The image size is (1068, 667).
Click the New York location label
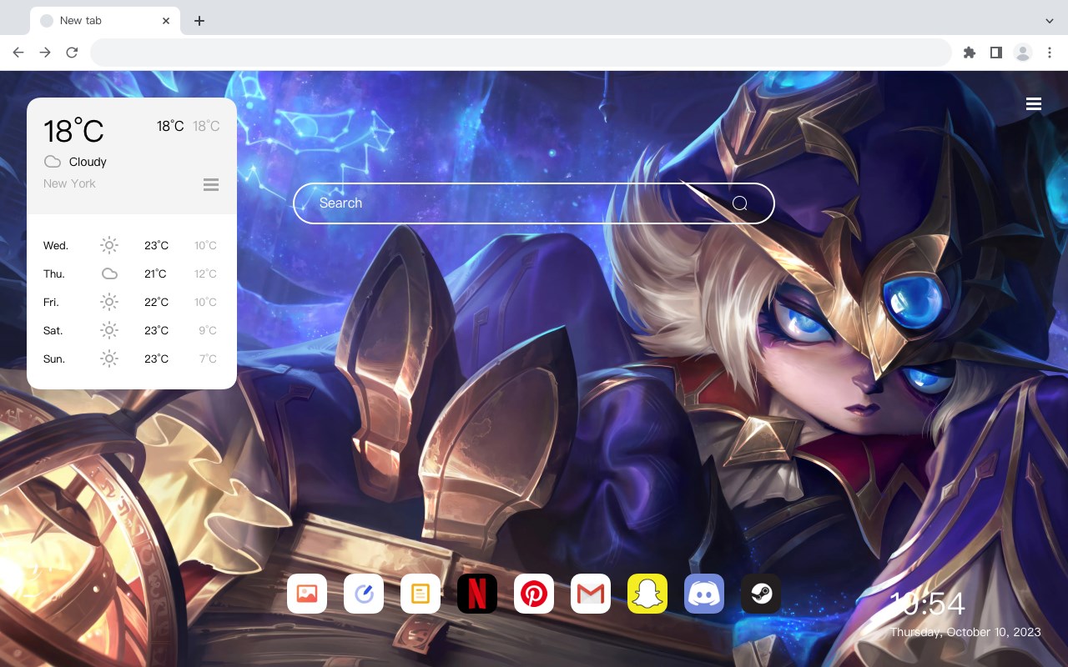69,183
